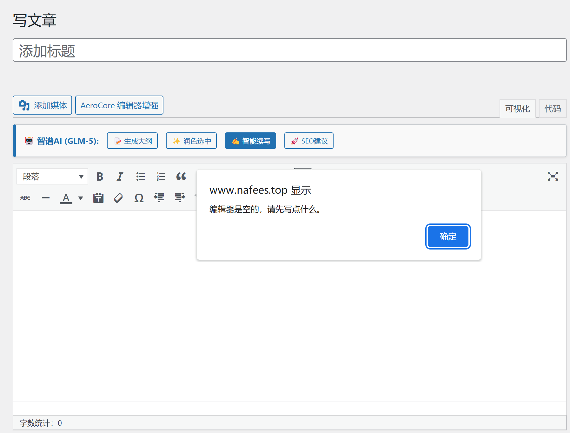Toggle bold formatting in the editor toolbar
The height and width of the screenshot is (433, 570).
pyautogui.click(x=100, y=177)
